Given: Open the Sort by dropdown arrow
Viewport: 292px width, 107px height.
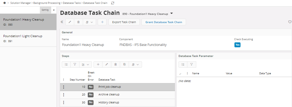Looking at the screenshot, I should click(54, 10).
